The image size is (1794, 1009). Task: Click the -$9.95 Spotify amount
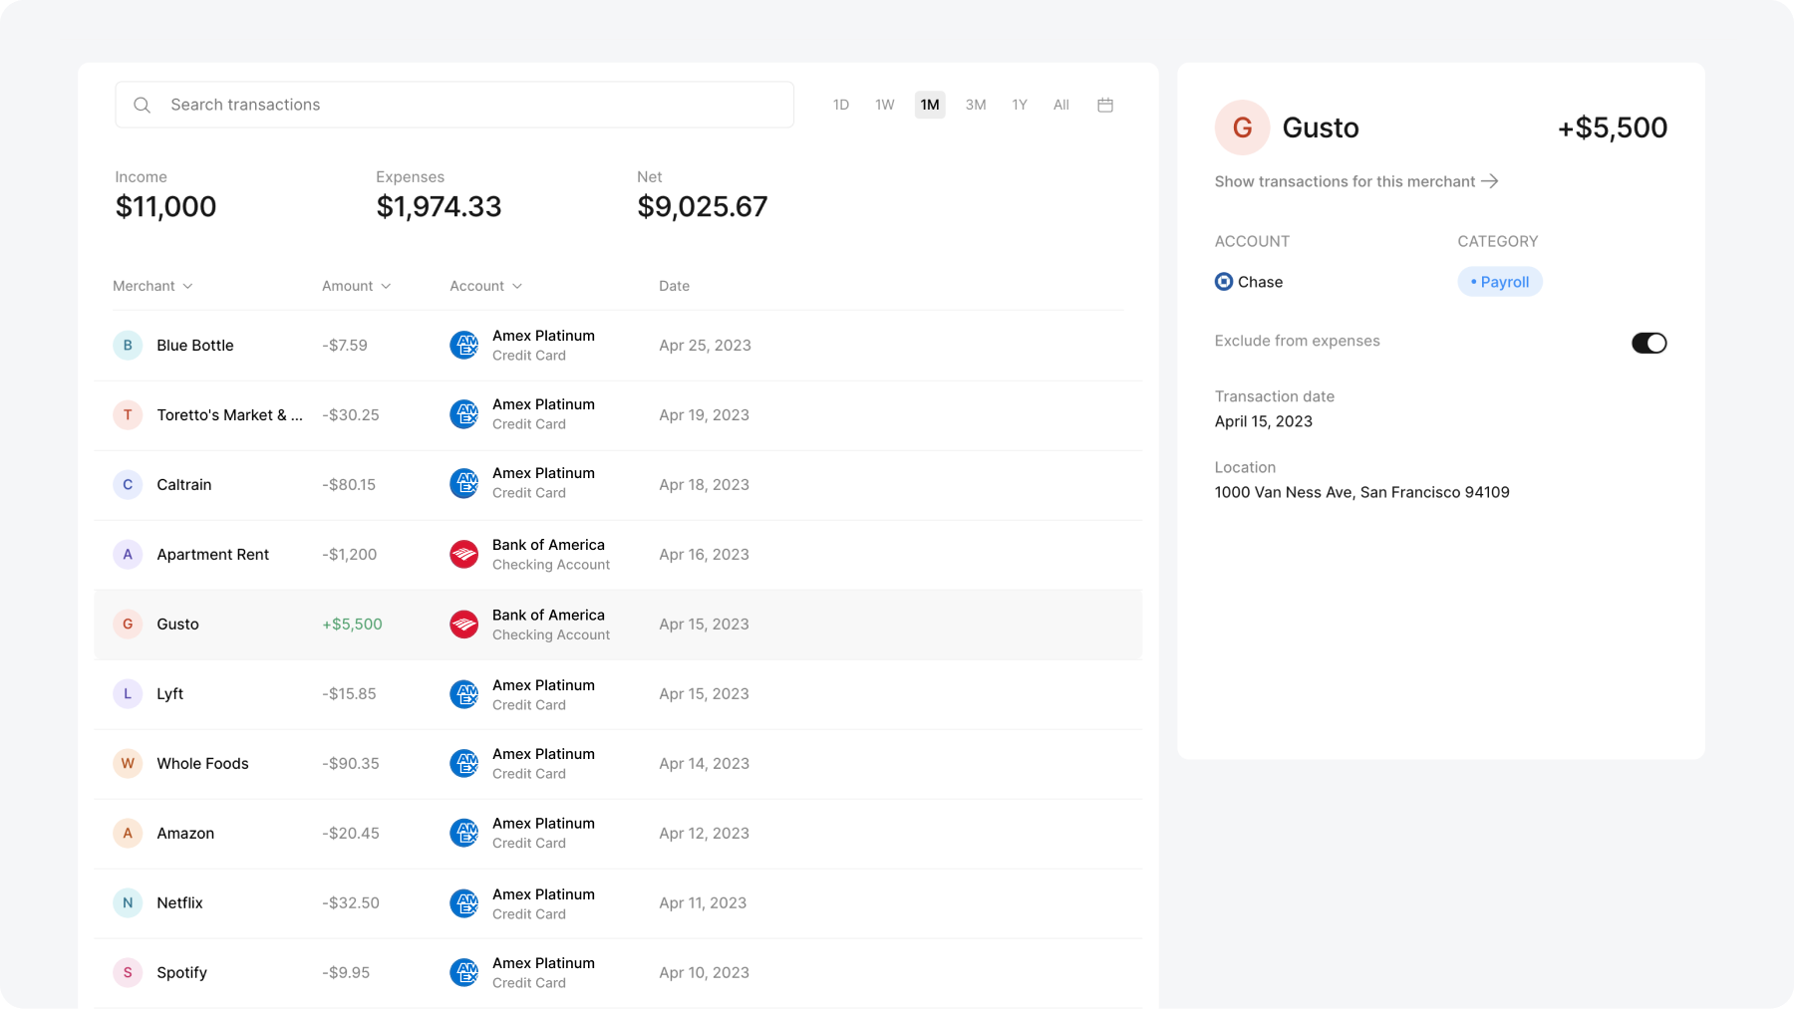[346, 973]
